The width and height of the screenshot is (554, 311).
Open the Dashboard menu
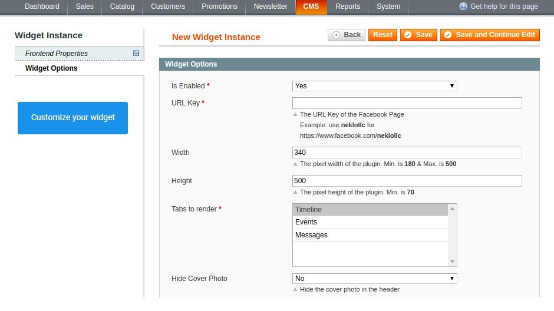click(42, 6)
